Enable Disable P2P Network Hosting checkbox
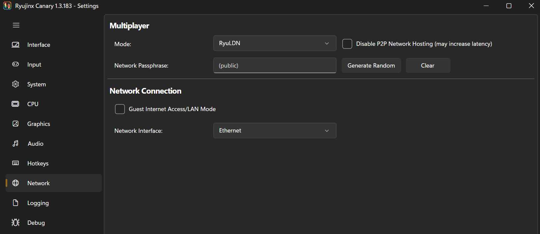Viewport: 540px width, 234px height. (347, 44)
